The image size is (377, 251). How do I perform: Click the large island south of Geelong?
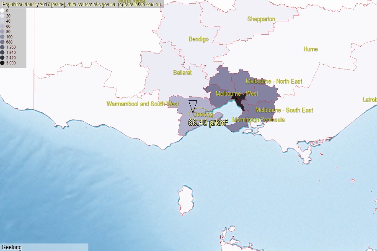click(x=186, y=200)
